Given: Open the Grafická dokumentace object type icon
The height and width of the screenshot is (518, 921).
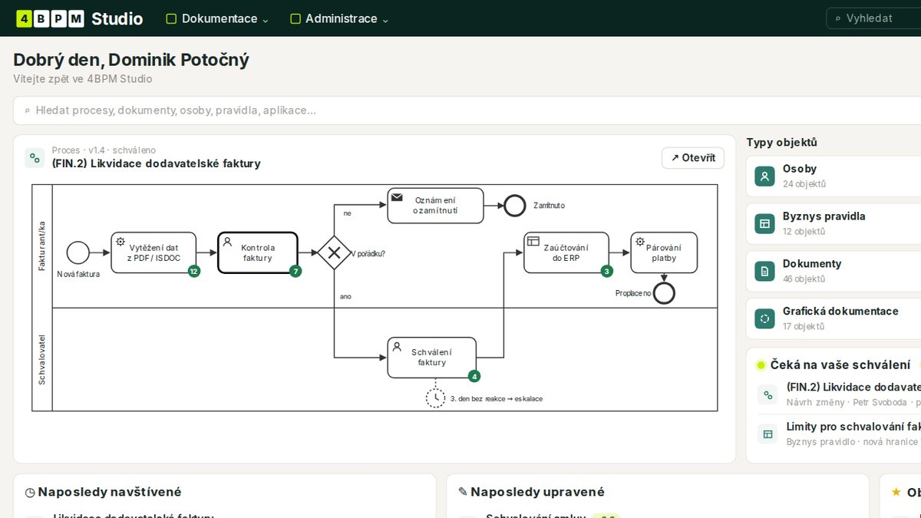Looking at the screenshot, I should (x=764, y=319).
